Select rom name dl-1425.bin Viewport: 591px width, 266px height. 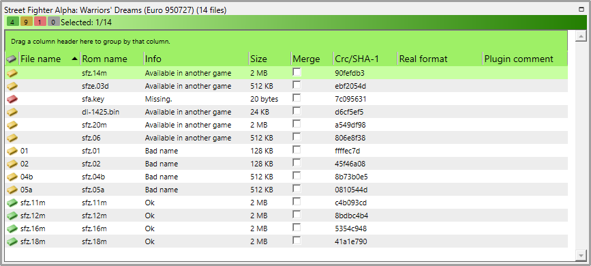[x=101, y=112]
